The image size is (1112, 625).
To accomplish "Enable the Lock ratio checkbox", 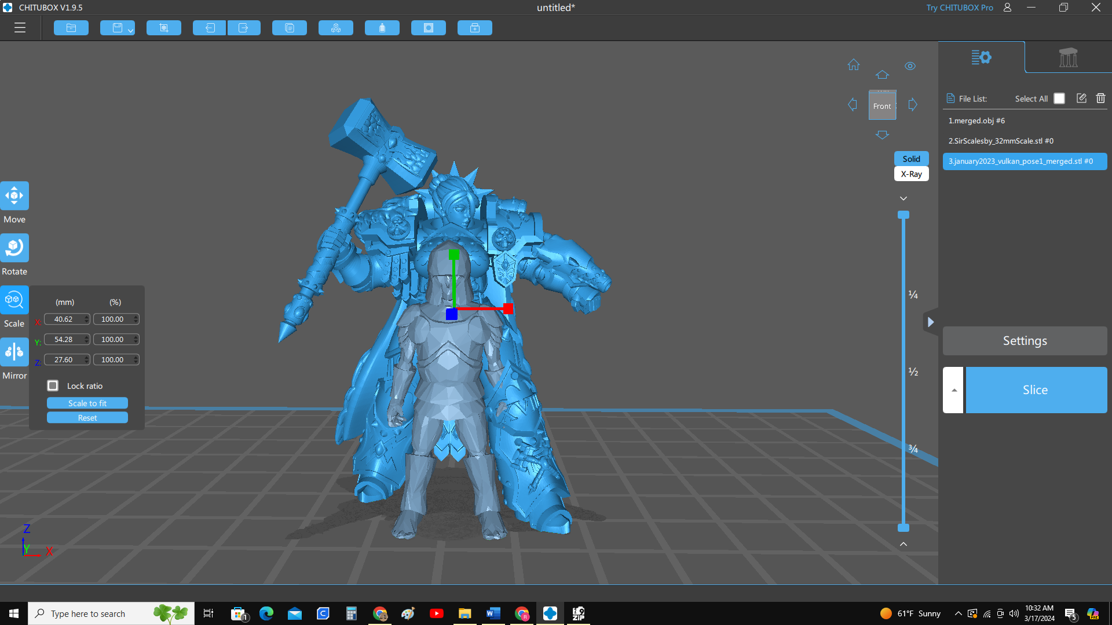I will pos(53,385).
